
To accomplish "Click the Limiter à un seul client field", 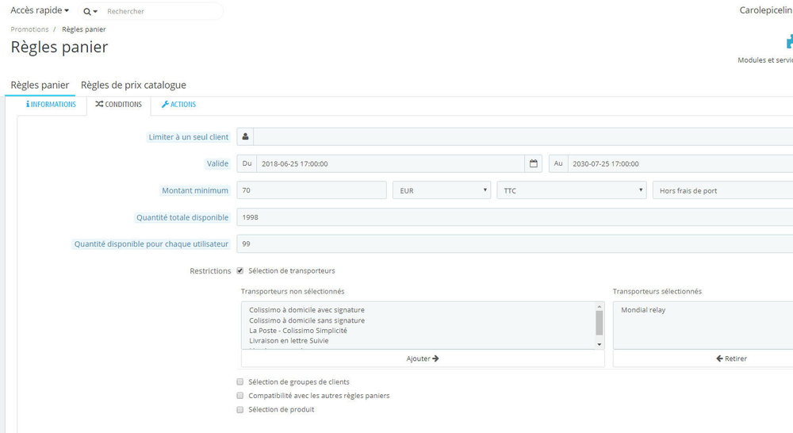I will pyautogui.click(x=523, y=136).
